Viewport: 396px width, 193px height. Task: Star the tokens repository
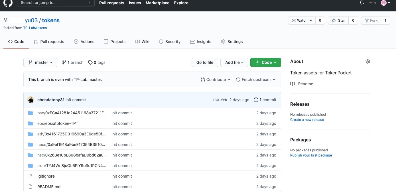click(x=338, y=21)
